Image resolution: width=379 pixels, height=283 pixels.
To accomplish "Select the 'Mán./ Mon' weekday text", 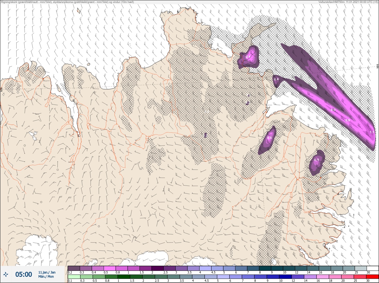I will coord(46,277).
